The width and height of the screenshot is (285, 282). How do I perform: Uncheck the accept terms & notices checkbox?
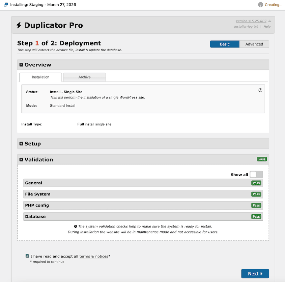click(27, 256)
